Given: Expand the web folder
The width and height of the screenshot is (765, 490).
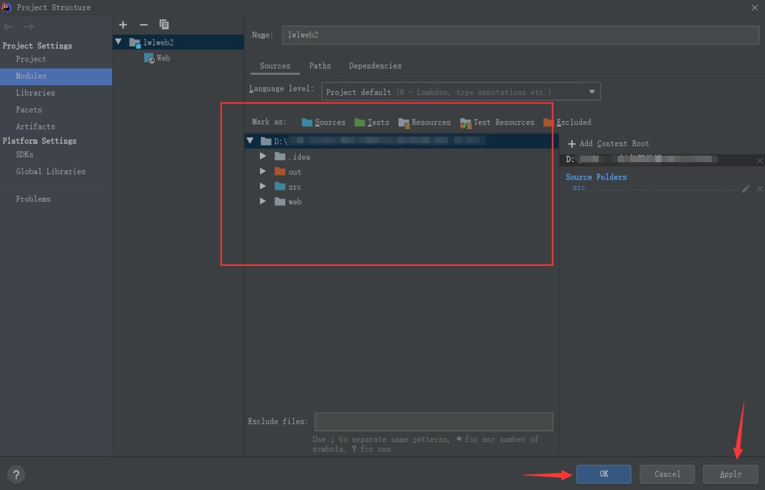Looking at the screenshot, I should pyautogui.click(x=263, y=201).
